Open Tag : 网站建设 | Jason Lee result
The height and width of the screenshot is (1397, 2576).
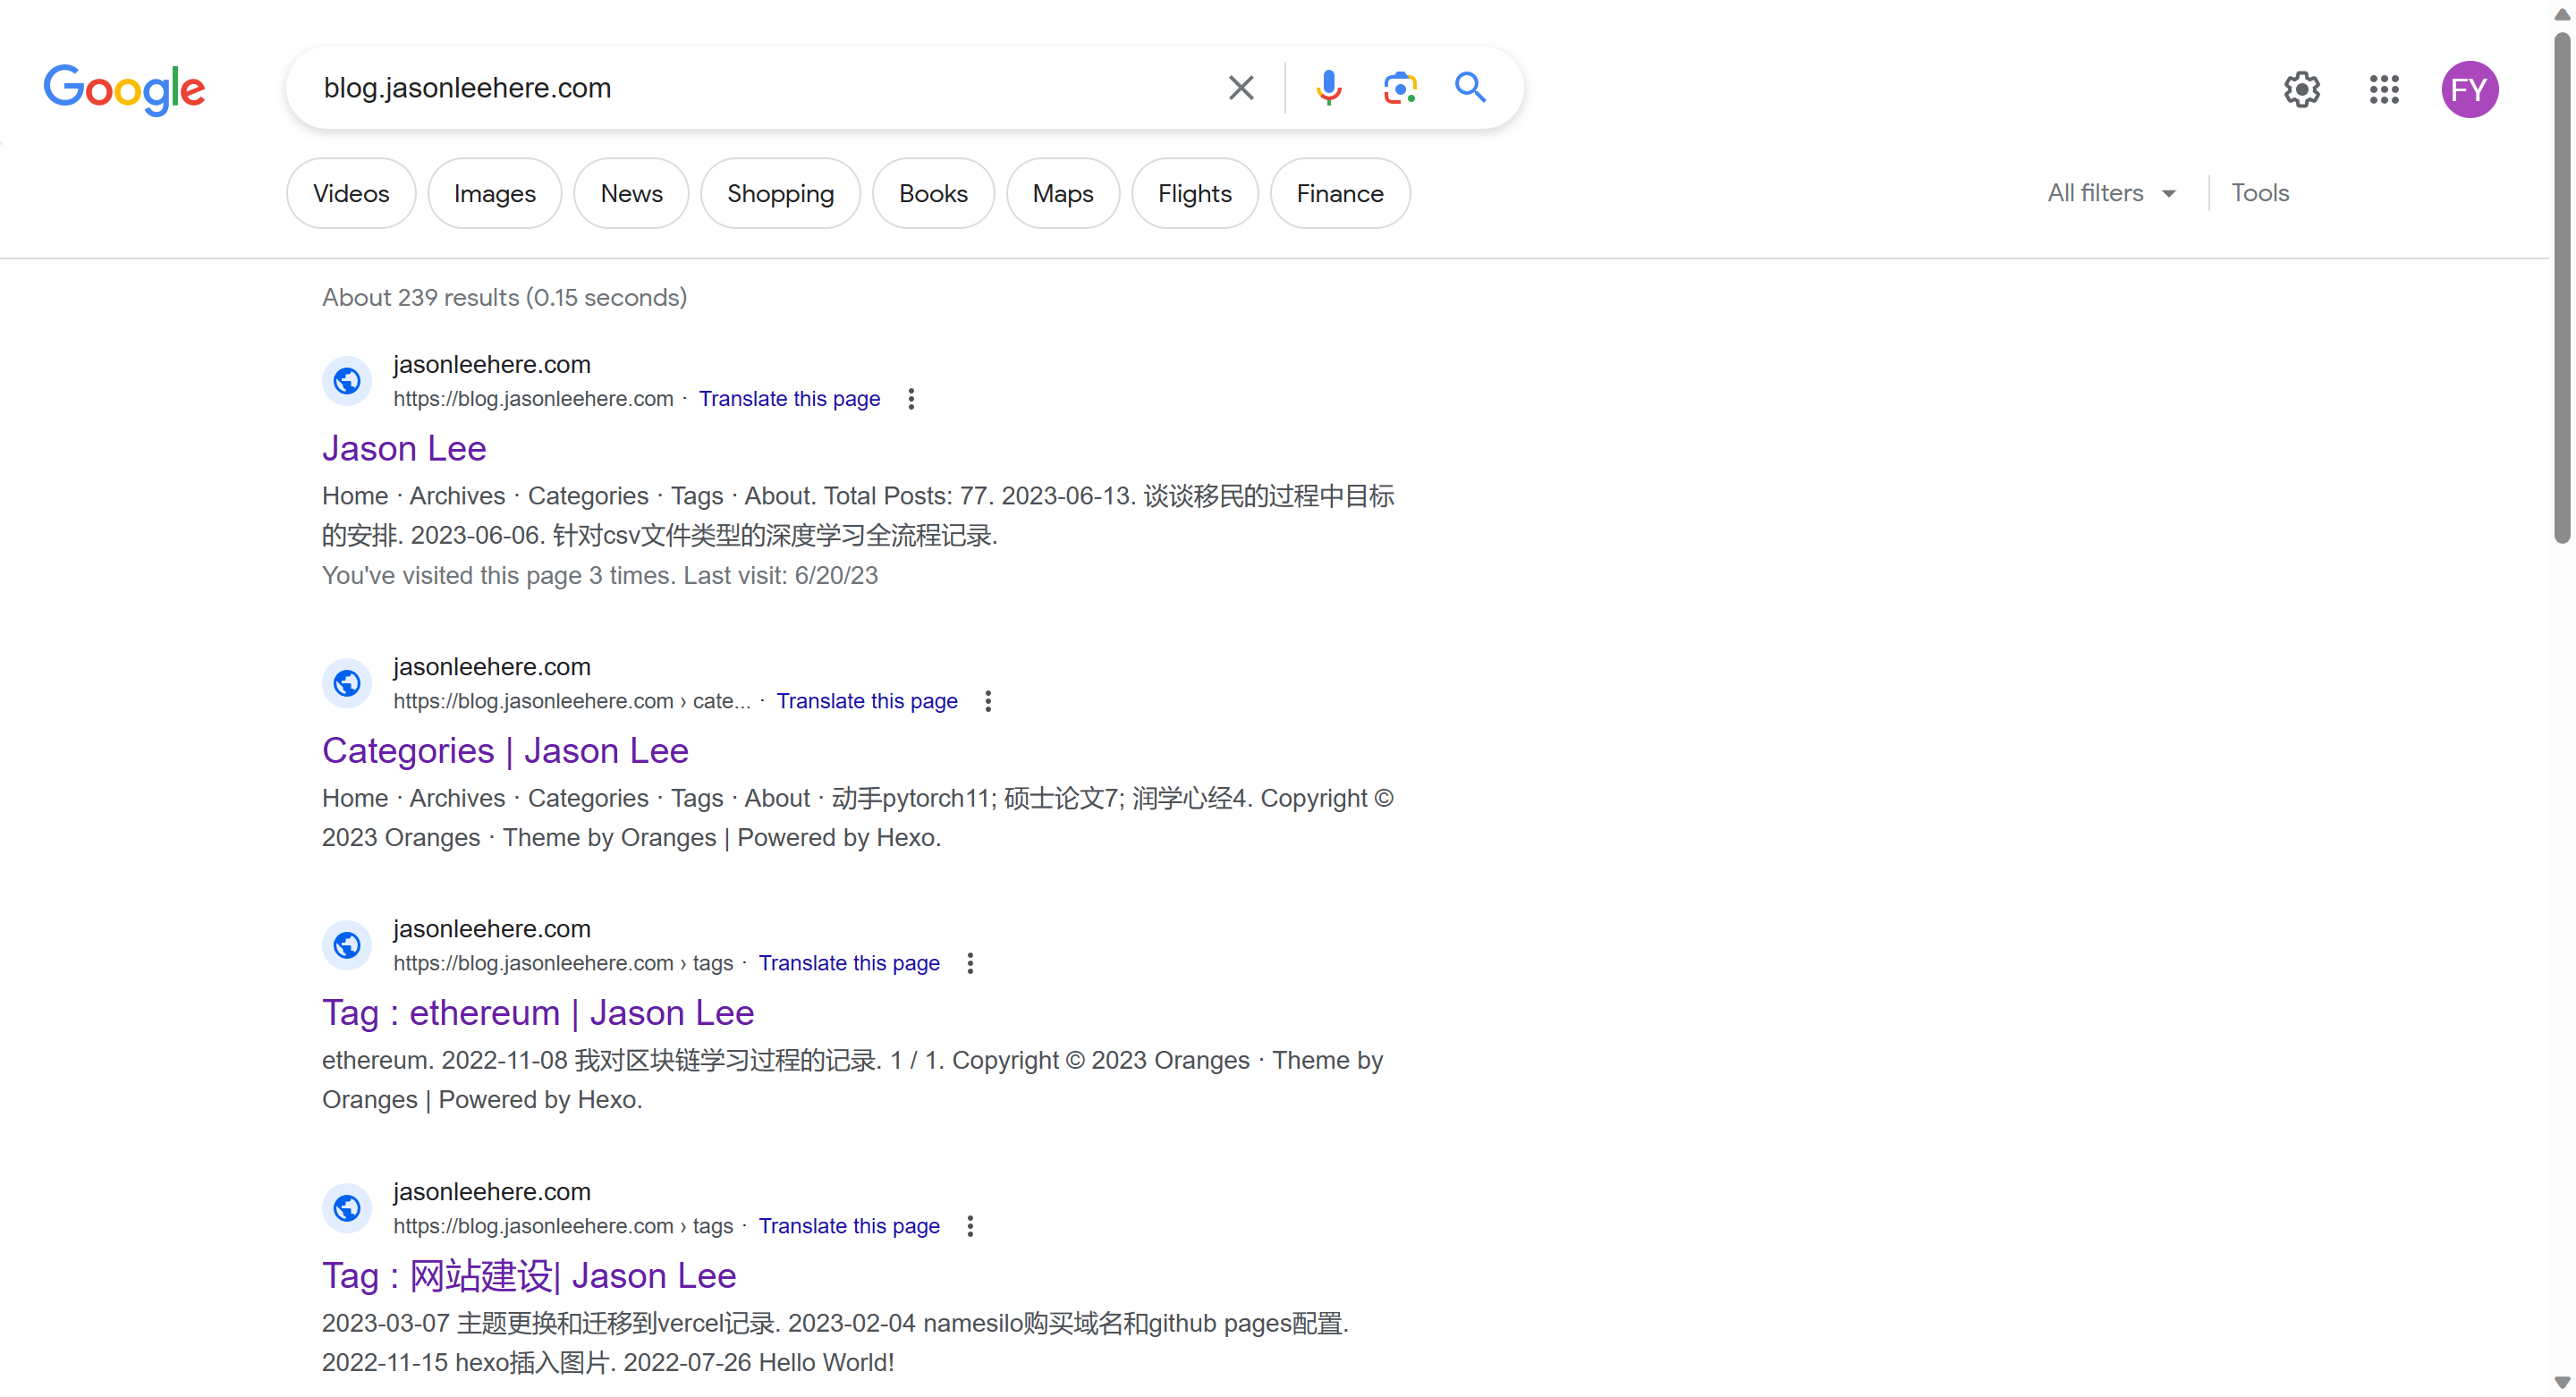[x=529, y=1275]
